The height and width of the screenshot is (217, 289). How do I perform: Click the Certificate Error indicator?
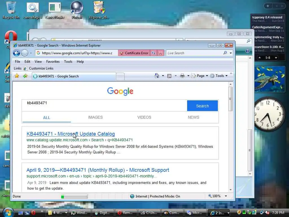134,53
